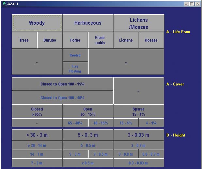
Task: Select Closed > 65% cover button
Action: [37, 111]
